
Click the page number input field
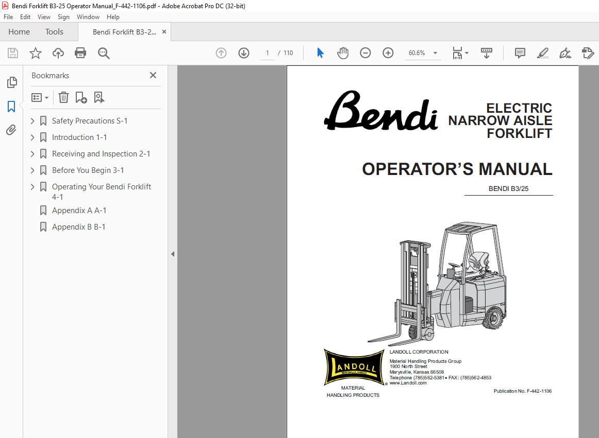pyautogui.click(x=268, y=53)
